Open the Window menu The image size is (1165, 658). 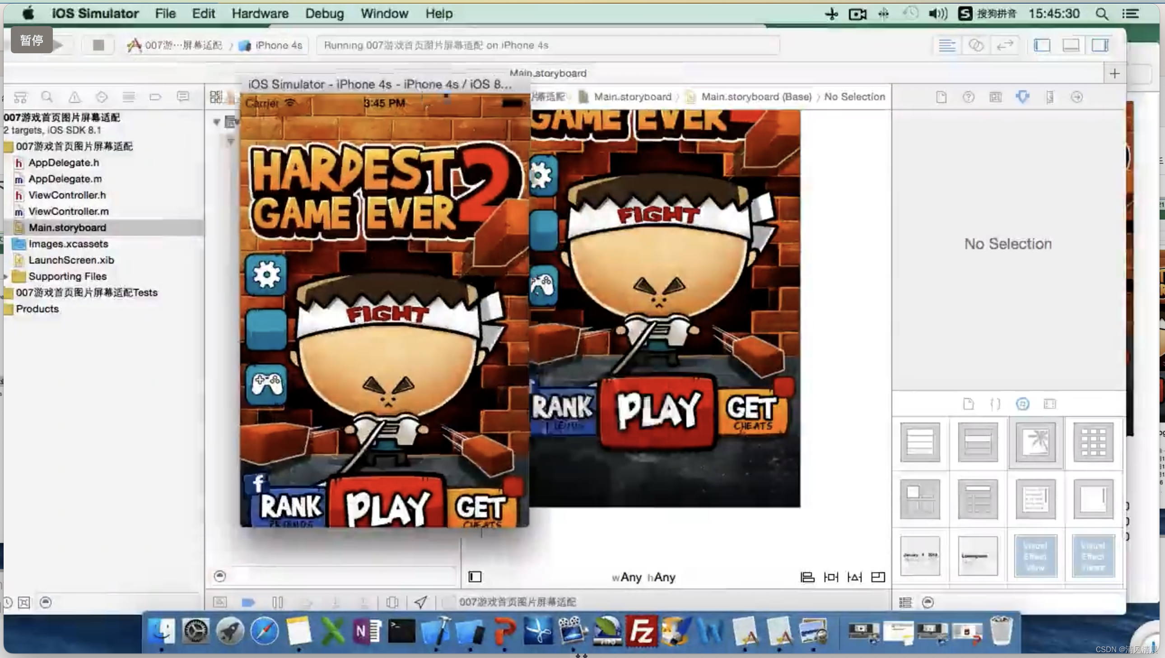click(x=384, y=14)
